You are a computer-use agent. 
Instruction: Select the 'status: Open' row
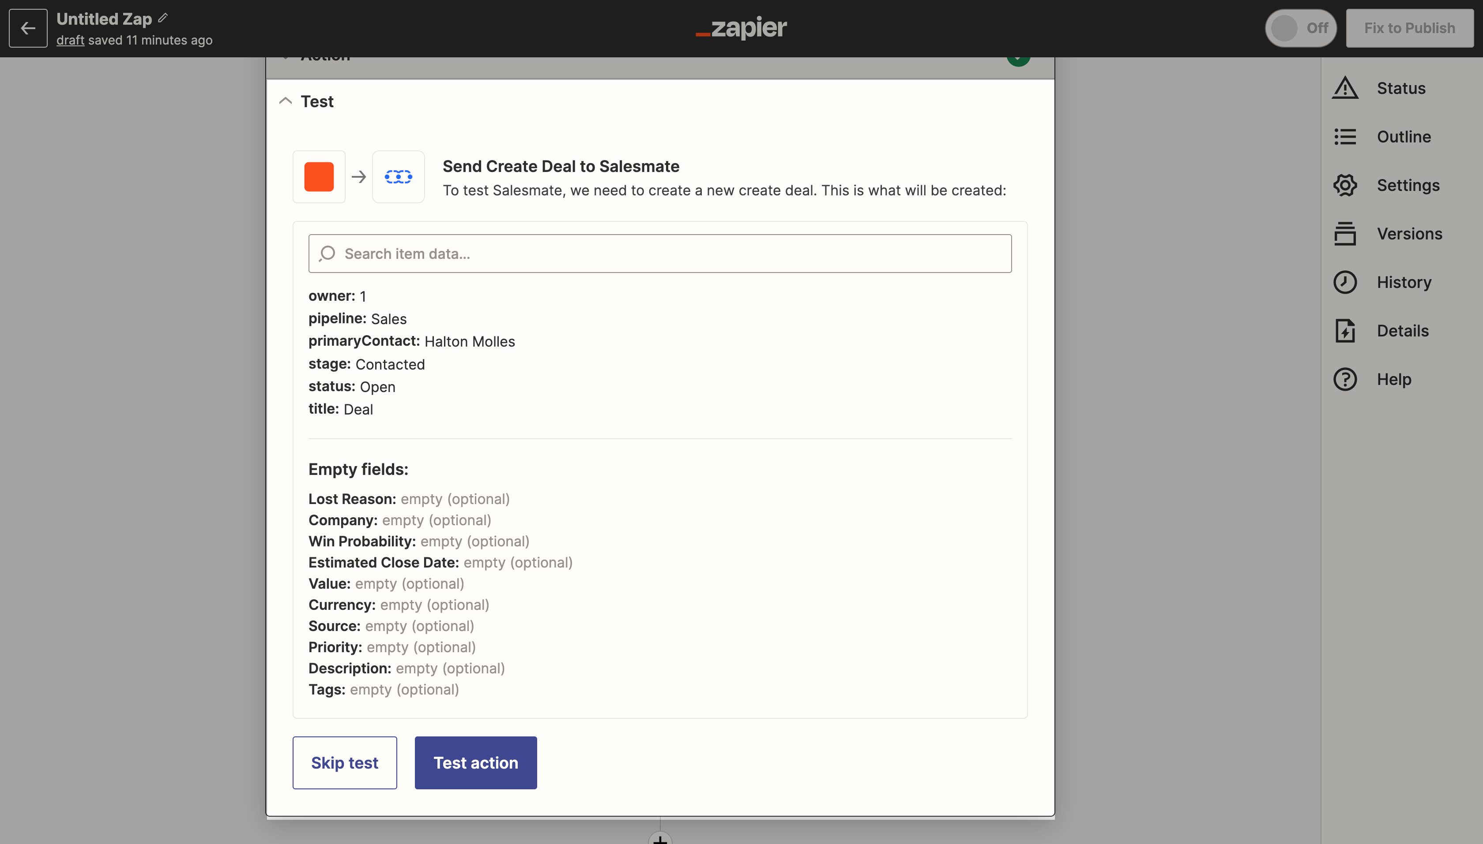point(352,387)
